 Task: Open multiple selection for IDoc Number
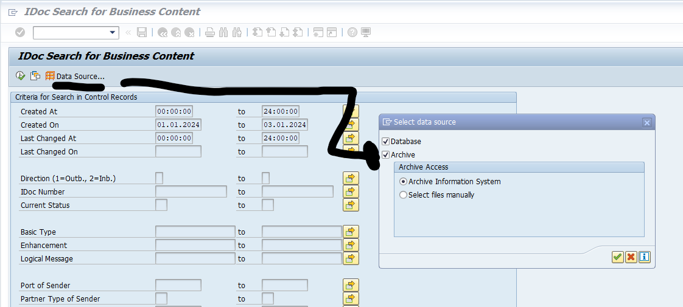coord(351,191)
